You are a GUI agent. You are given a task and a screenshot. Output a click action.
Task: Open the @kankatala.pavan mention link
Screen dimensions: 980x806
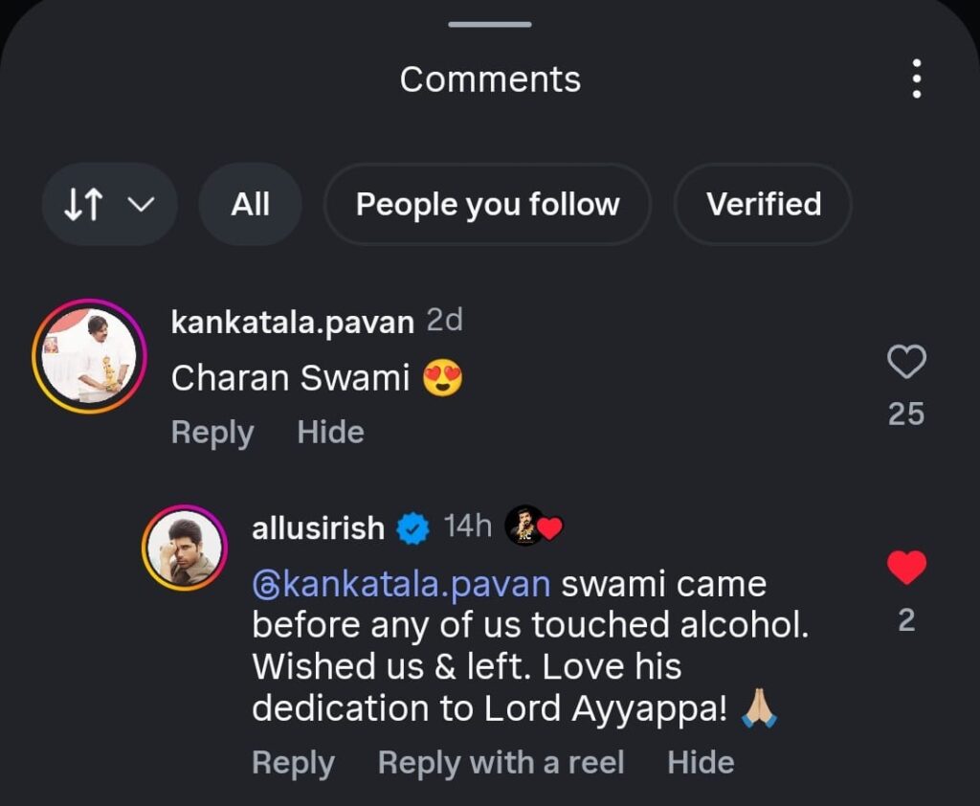pos(401,584)
